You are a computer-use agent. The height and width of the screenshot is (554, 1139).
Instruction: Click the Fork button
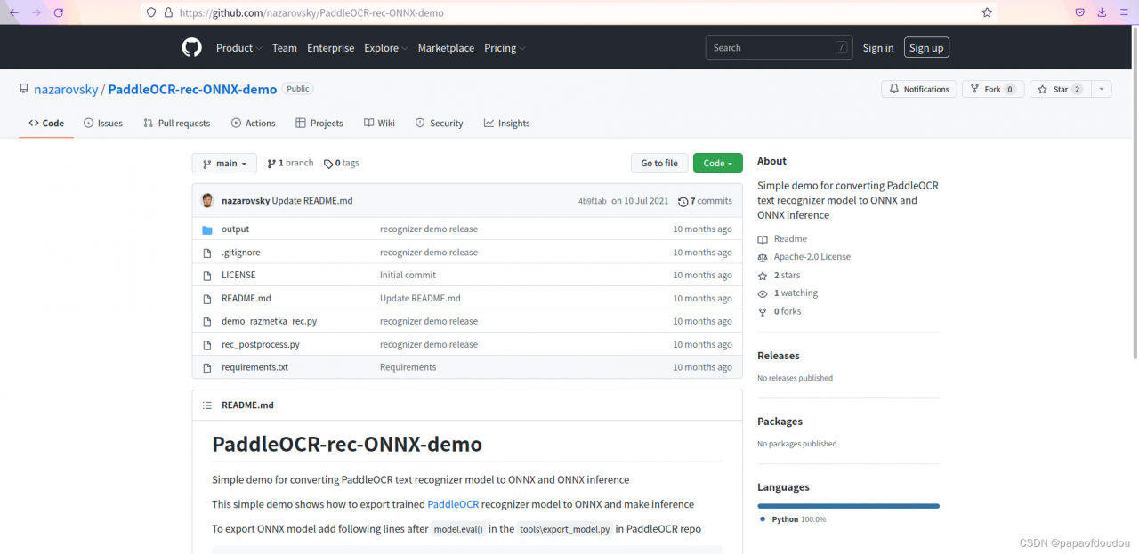tap(992, 89)
